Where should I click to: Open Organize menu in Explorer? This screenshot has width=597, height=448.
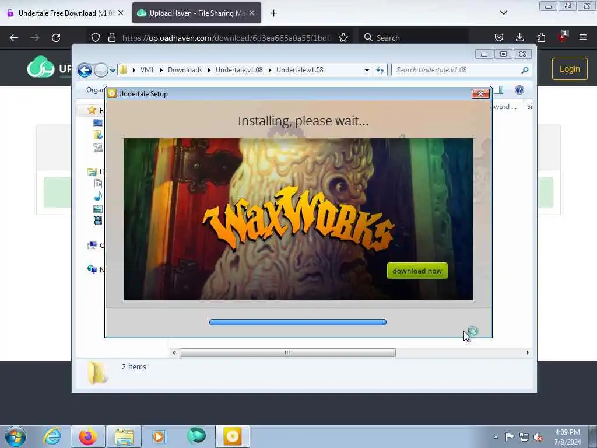pyautogui.click(x=95, y=90)
